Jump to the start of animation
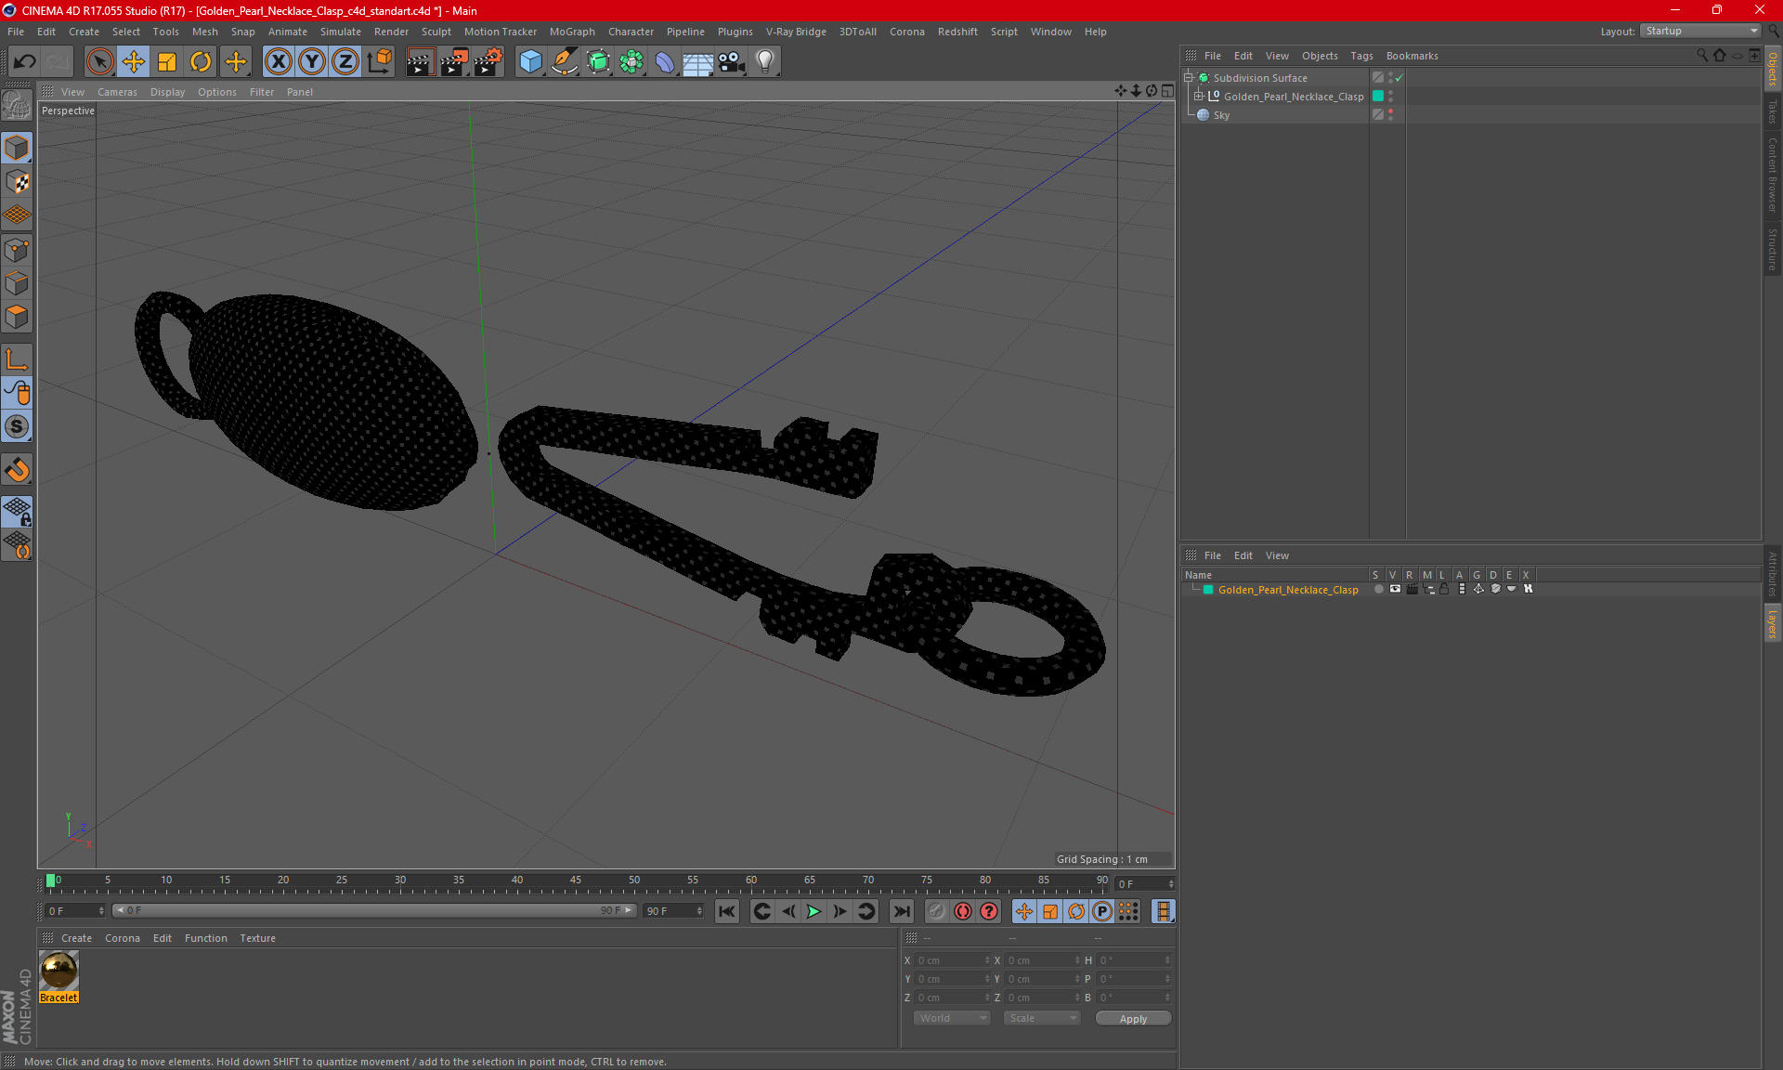 (x=727, y=911)
